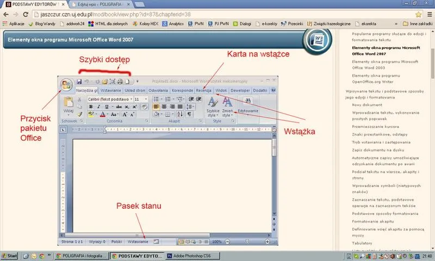Image resolution: width=435 pixels, height=261 pixels.
Task: Click the bulleted list icon
Action: 156,99
